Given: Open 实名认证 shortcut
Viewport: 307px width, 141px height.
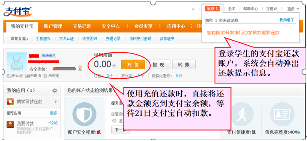Looking at the screenshot, I should (67, 39).
